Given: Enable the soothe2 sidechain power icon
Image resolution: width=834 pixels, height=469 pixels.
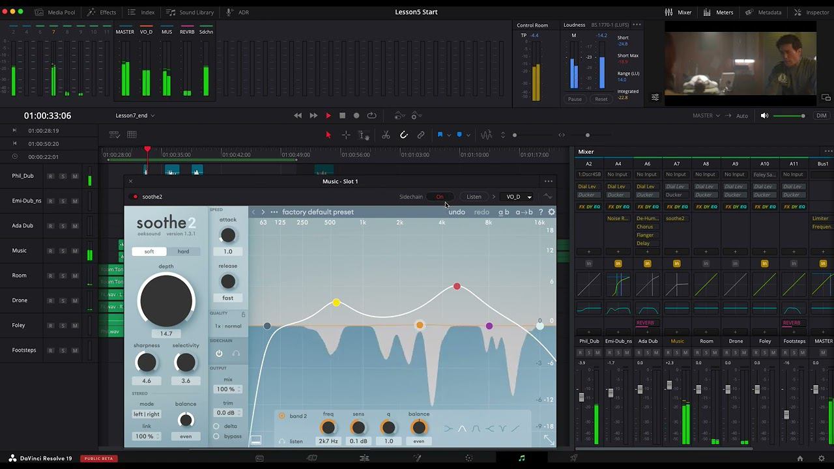Looking at the screenshot, I should pyautogui.click(x=219, y=353).
